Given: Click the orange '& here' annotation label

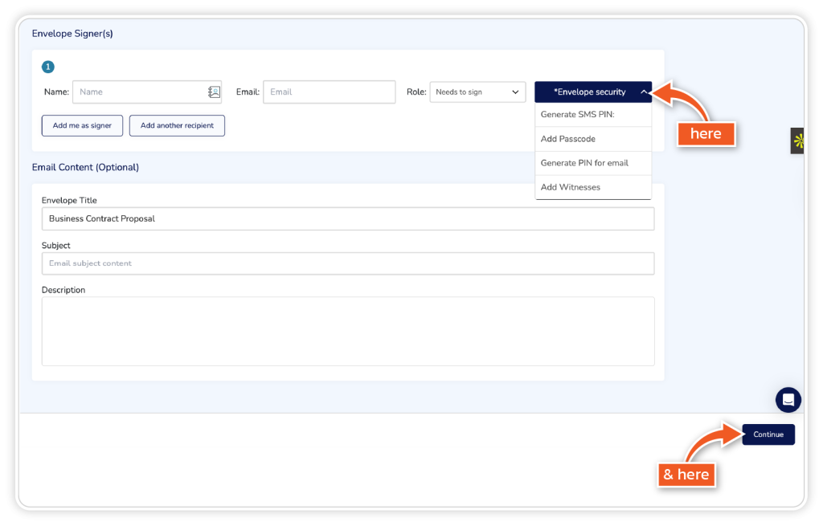Looking at the screenshot, I should 686,475.
